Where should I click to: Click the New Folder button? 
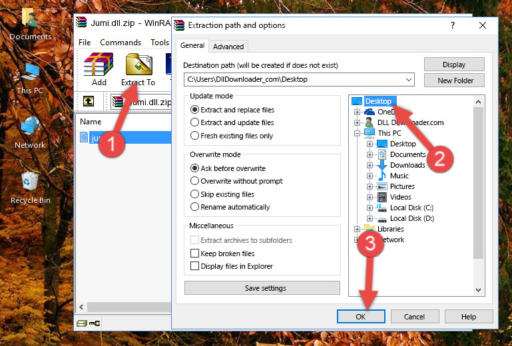(x=454, y=81)
